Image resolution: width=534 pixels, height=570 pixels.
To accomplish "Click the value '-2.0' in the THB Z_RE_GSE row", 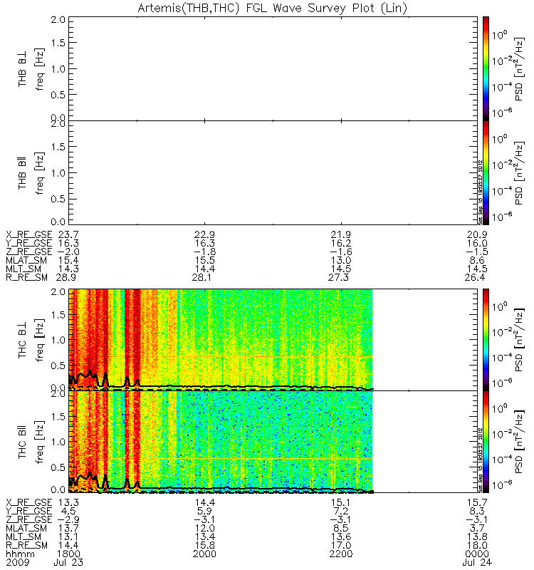I will coord(68,252).
